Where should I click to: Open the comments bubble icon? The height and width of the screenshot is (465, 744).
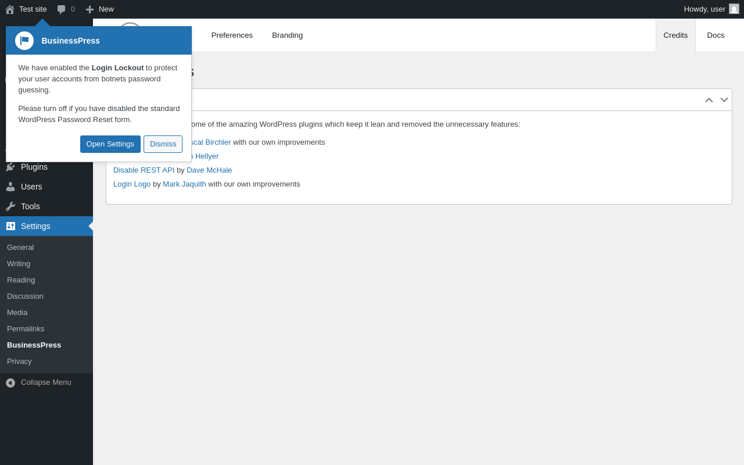(61, 9)
